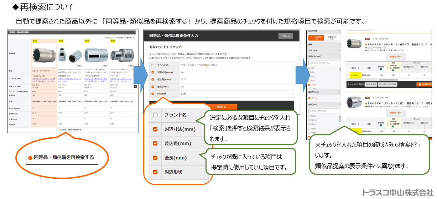This screenshot has width=437, height=199.
Task: Check the 37 option under 全長
Action: coord(309,132)
